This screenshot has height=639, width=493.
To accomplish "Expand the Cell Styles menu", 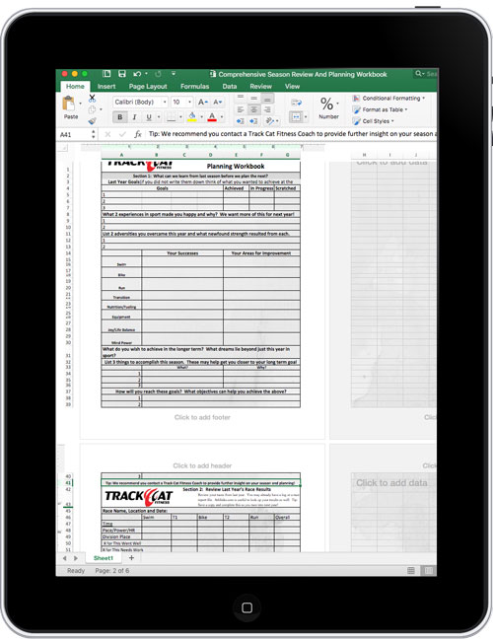I will tap(374, 121).
